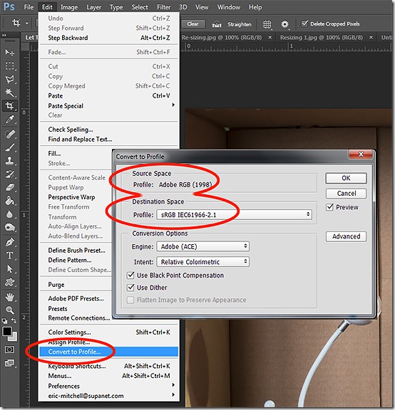The image size is (395, 410).
Task: Select the History Brush tool
Action: coord(10,174)
